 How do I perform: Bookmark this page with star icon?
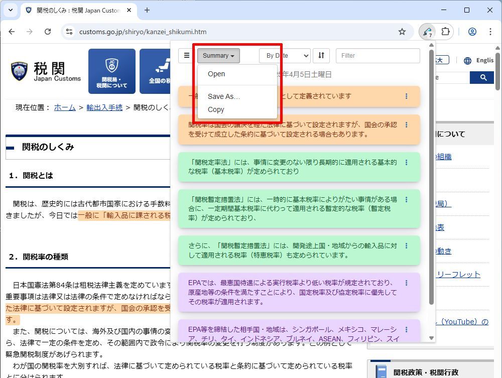(x=402, y=32)
